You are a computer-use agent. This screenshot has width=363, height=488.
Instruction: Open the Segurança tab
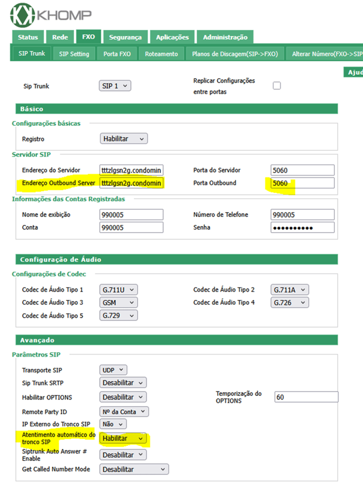(125, 37)
